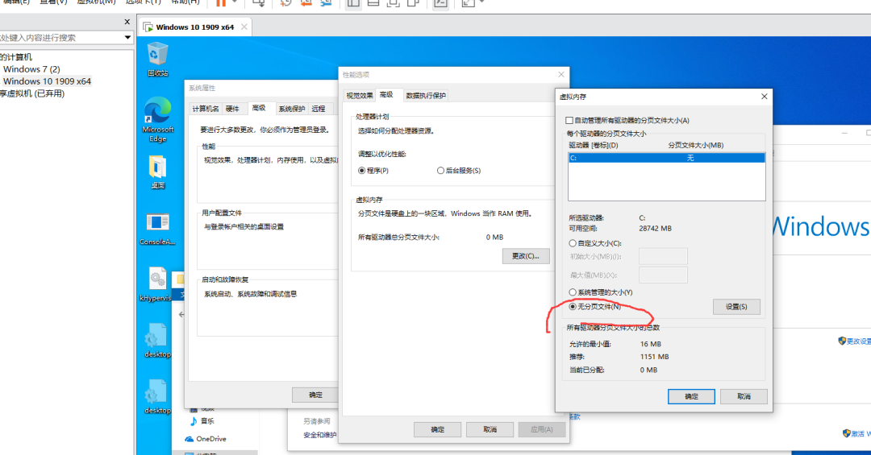
Task: Select the 无分页文件(N) radio button
Action: [x=572, y=306]
